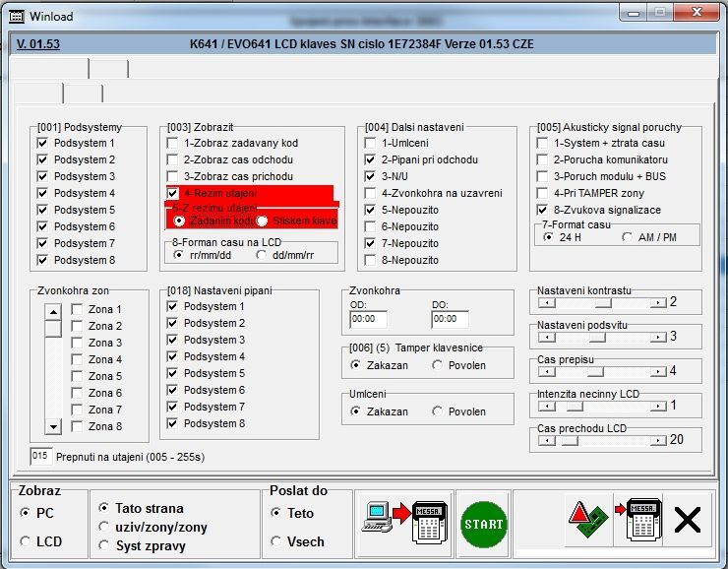Disable the Podsystem 1 checkbox in Podsystemy
This screenshot has height=569, width=728.
(42, 143)
